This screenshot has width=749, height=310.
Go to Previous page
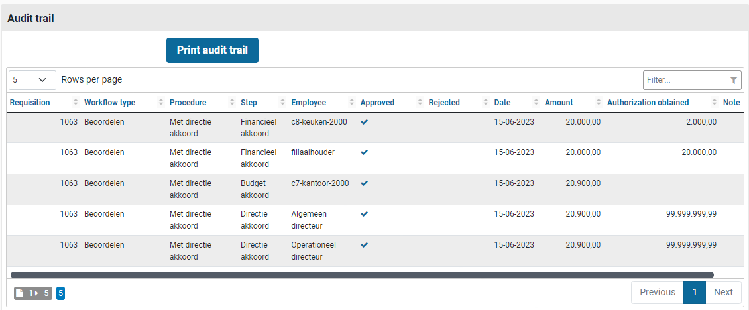click(x=657, y=292)
